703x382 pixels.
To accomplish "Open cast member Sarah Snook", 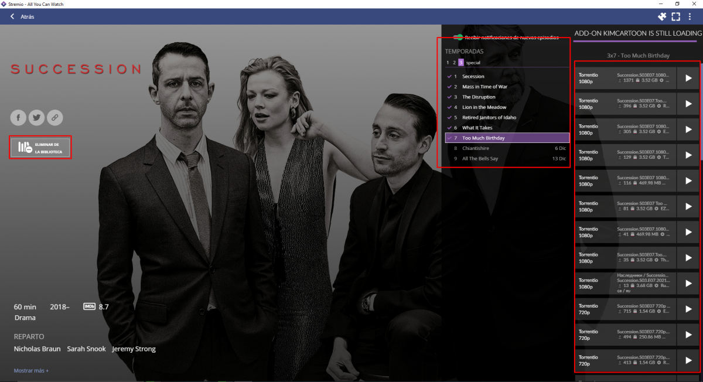I will [x=86, y=349].
